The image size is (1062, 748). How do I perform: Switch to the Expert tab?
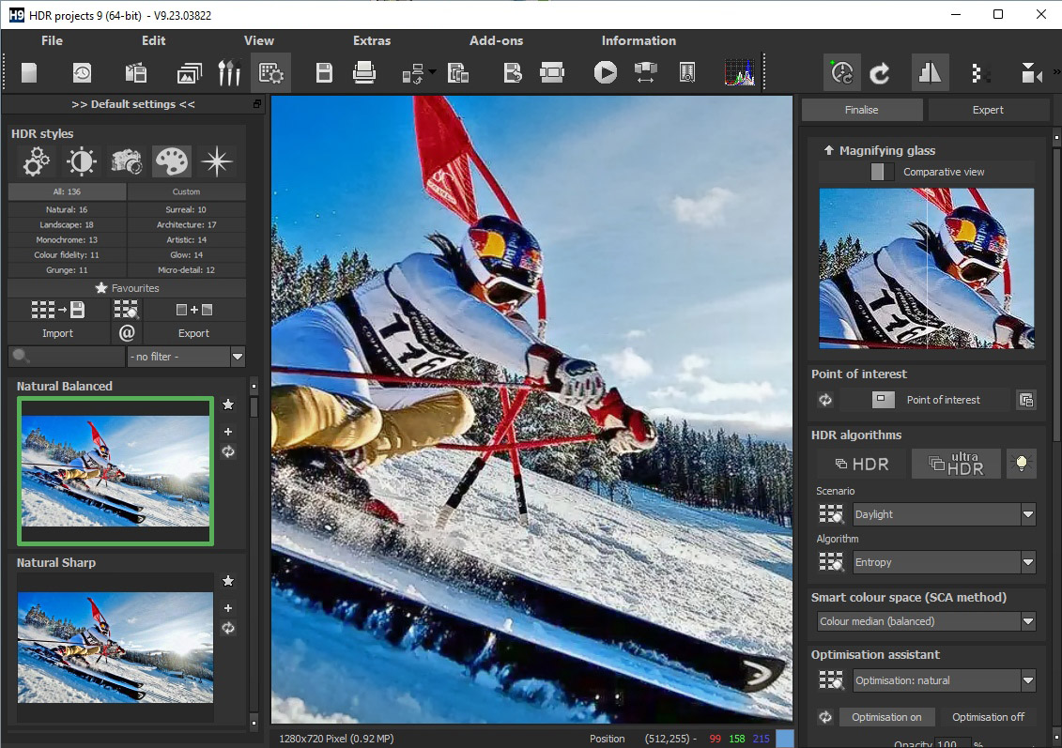[x=988, y=110]
